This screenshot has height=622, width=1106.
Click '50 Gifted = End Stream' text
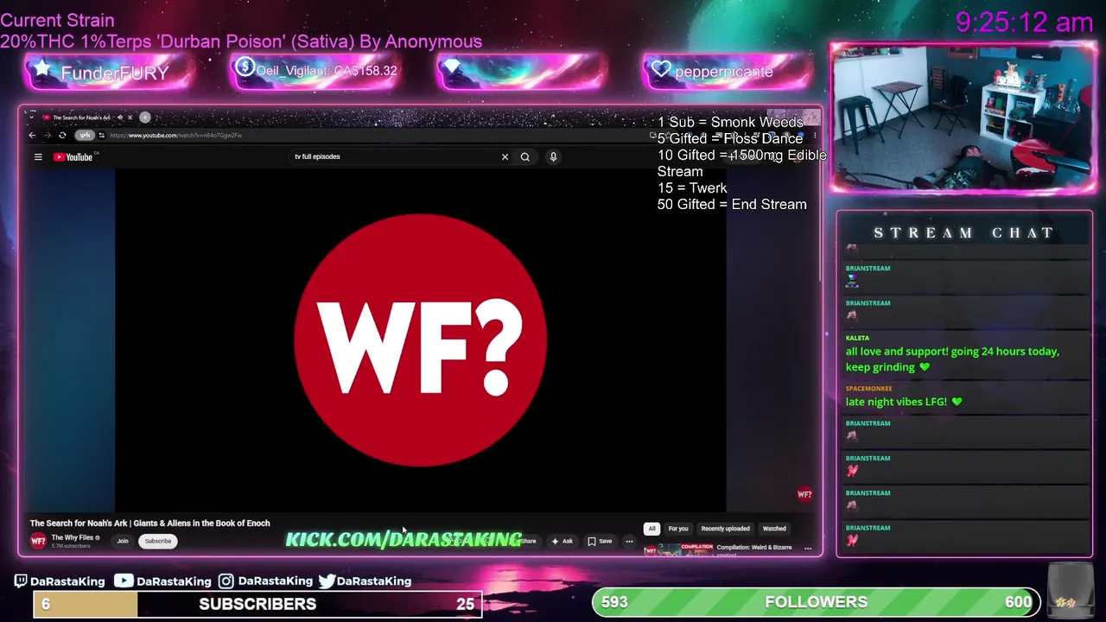click(732, 205)
